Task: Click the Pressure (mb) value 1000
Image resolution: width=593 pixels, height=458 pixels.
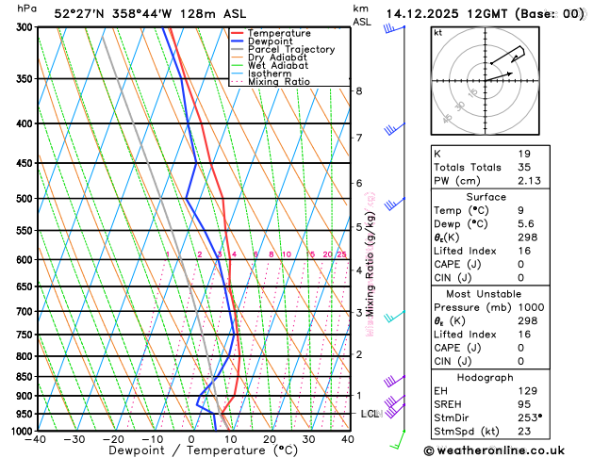Action: 531,307
